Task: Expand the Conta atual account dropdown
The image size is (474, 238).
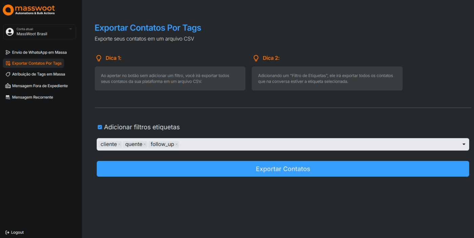Action: (x=71, y=29)
